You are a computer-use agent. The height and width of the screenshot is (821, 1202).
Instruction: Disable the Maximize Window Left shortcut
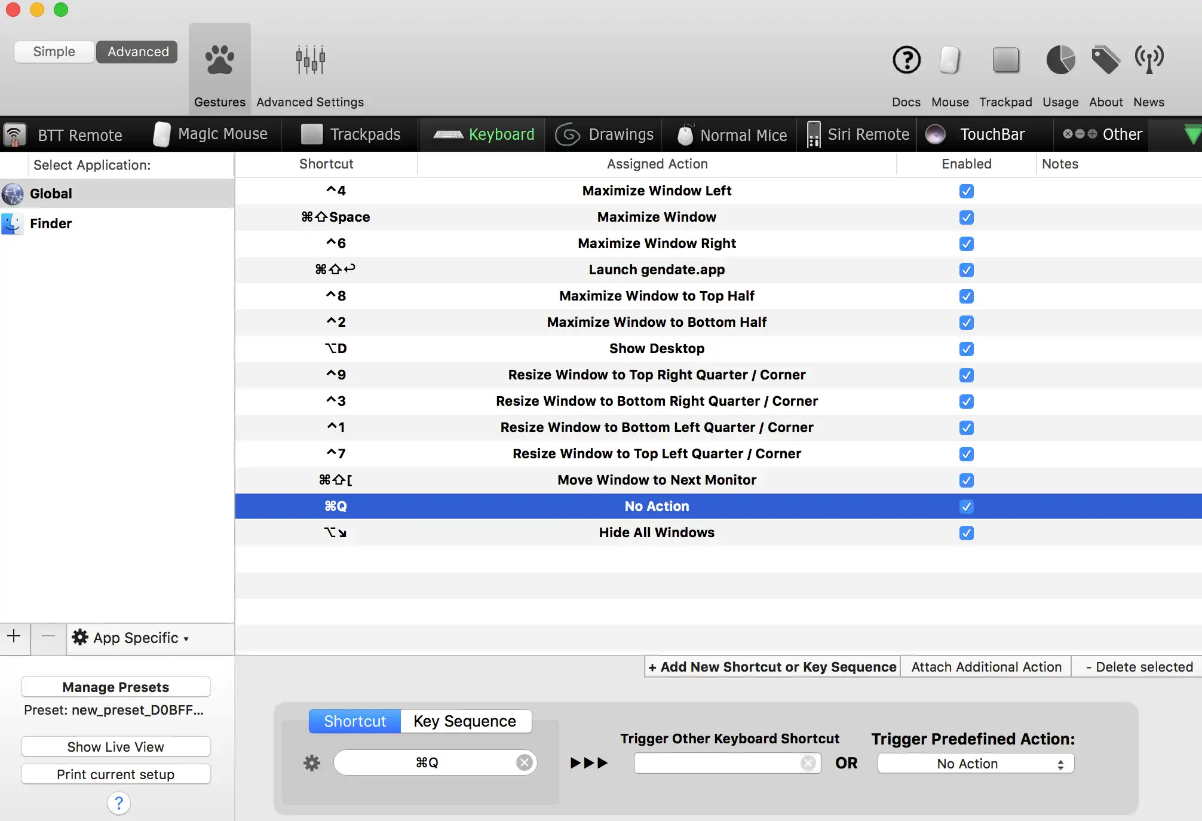966,191
